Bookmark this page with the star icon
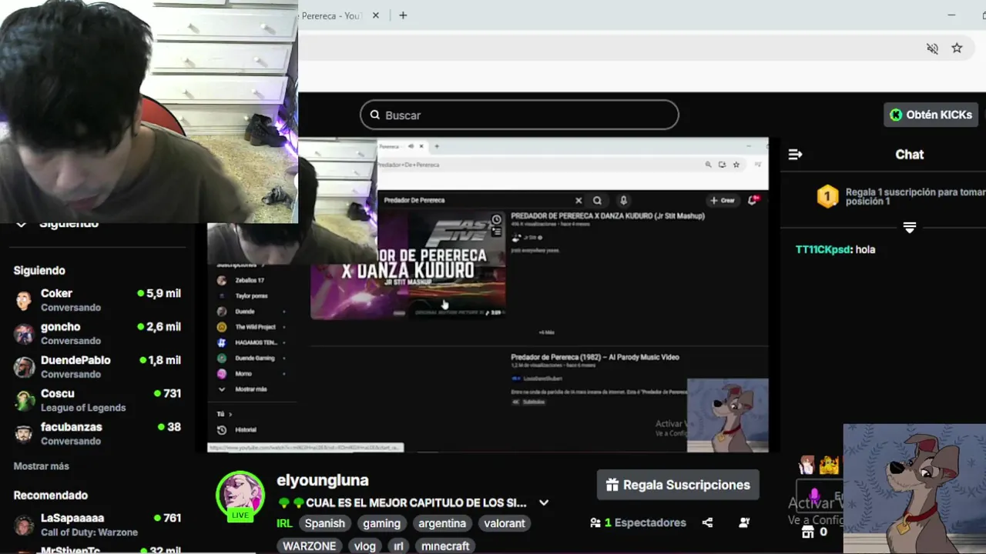 coord(957,48)
